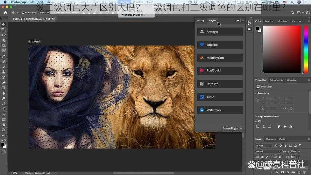The image size is (311, 175).
Task: Open the Trello plugin
Action: pos(220,97)
